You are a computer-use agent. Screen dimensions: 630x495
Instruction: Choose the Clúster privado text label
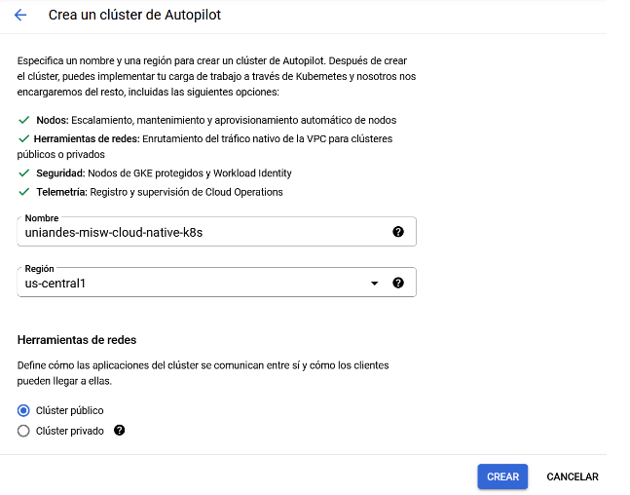coord(69,431)
